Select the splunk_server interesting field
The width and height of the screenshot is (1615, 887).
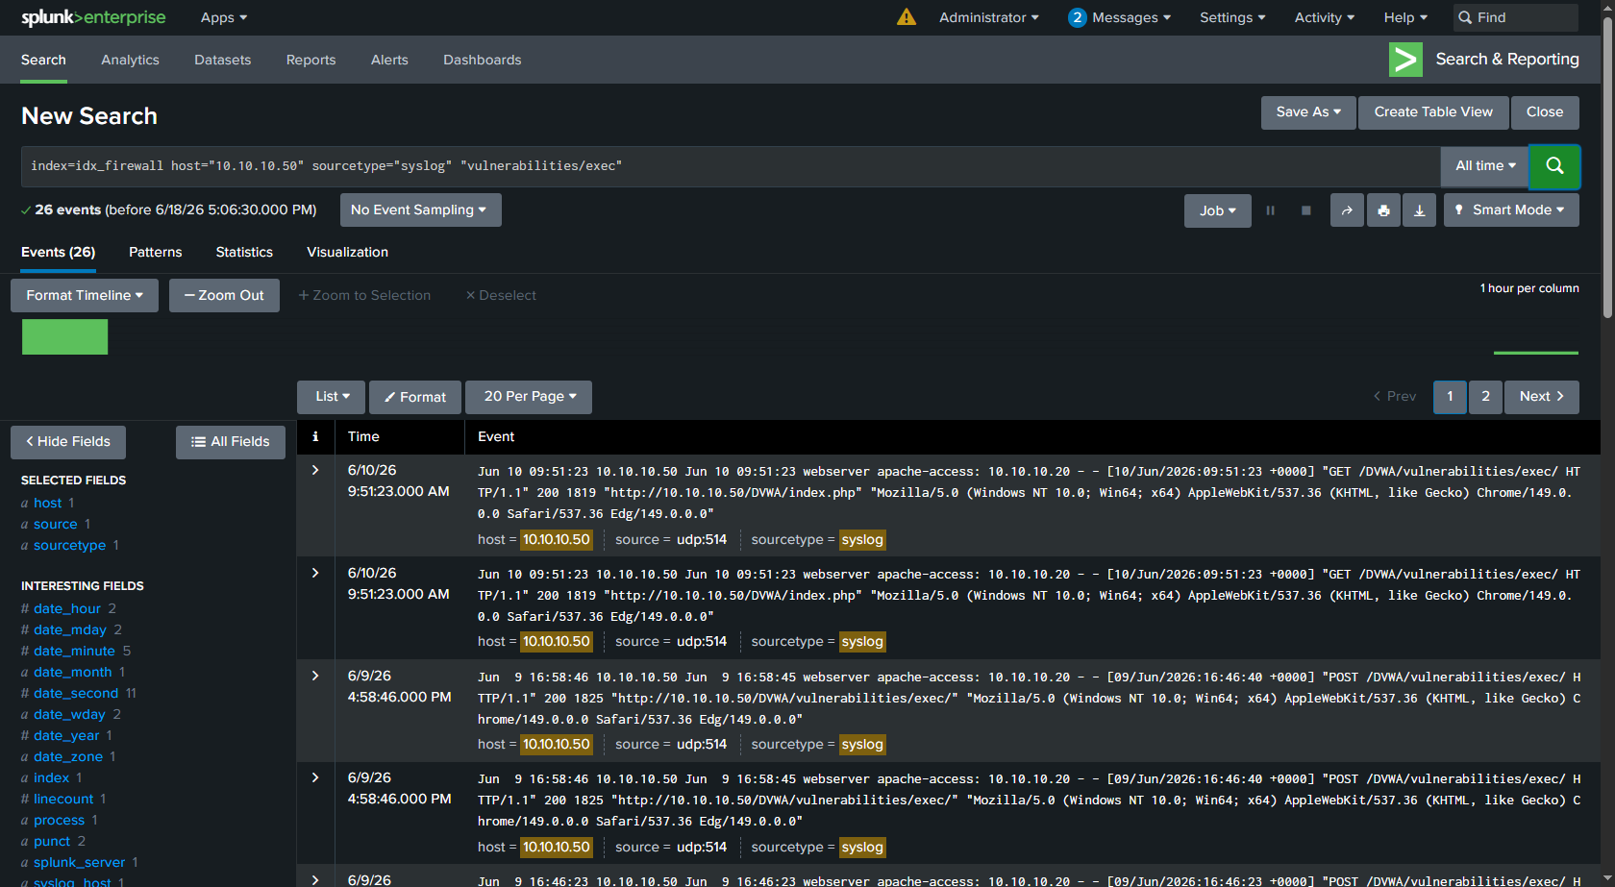pos(79,862)
